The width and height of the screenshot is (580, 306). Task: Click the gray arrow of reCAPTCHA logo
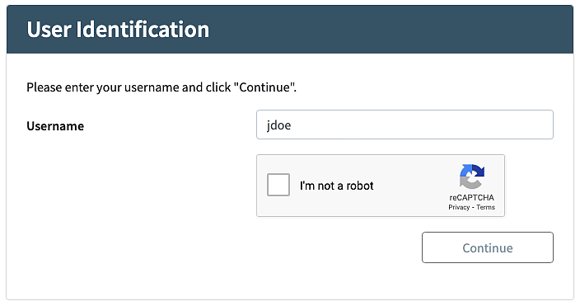pyautogui.click(x=468, y=182)
